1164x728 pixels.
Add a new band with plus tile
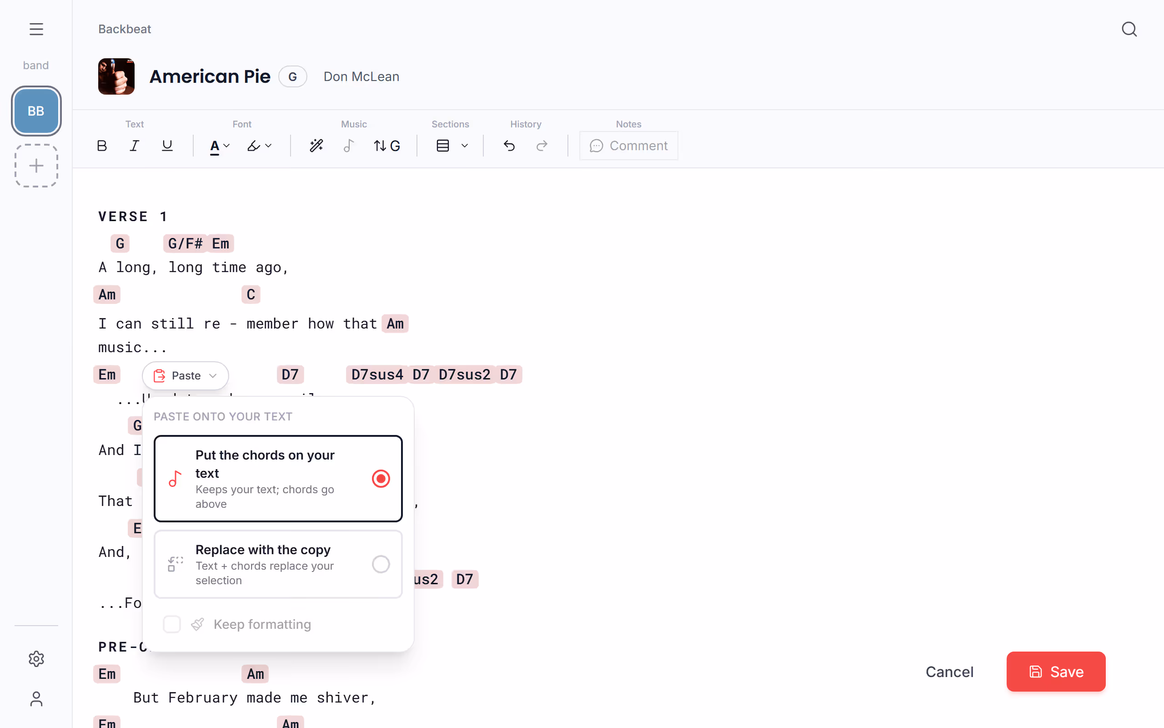pos(36,166)
